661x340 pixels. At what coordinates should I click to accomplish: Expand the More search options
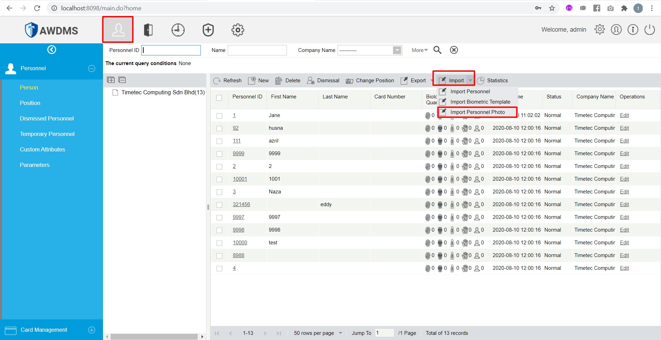420,50
